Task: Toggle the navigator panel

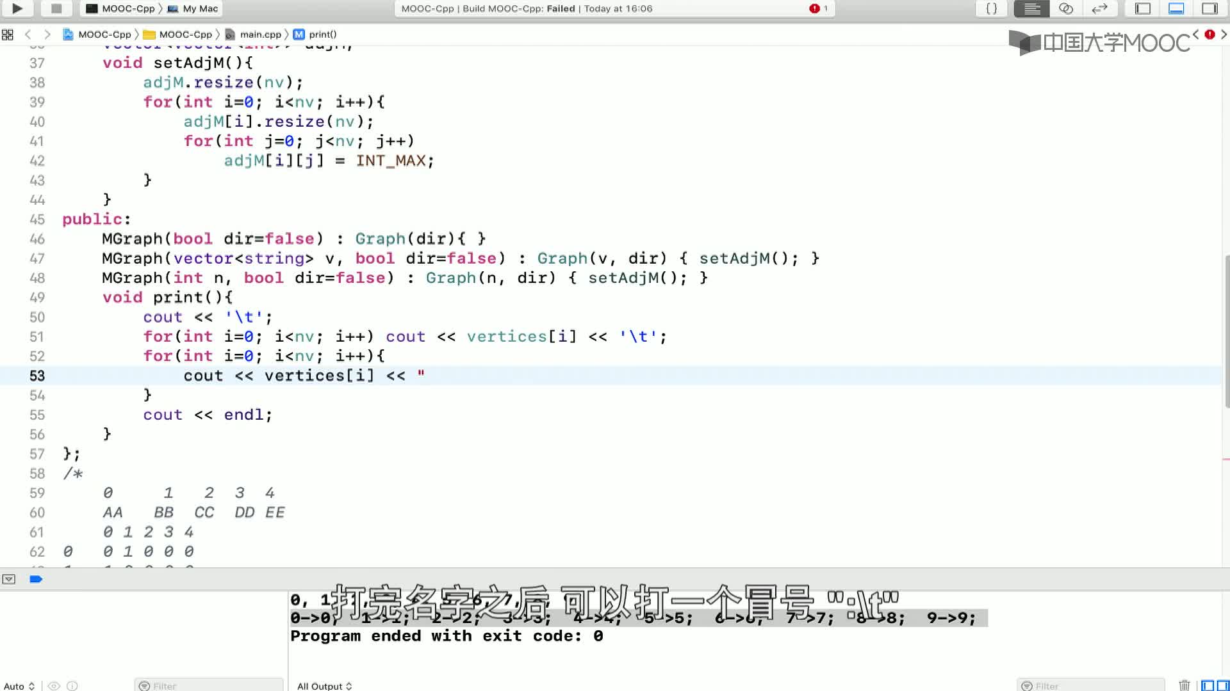Action: click(1143, 8)
